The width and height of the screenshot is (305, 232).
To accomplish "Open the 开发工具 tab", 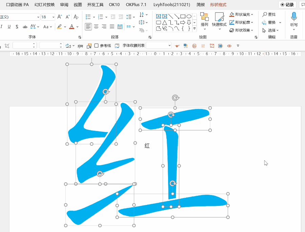I will (x=95, y=5).
